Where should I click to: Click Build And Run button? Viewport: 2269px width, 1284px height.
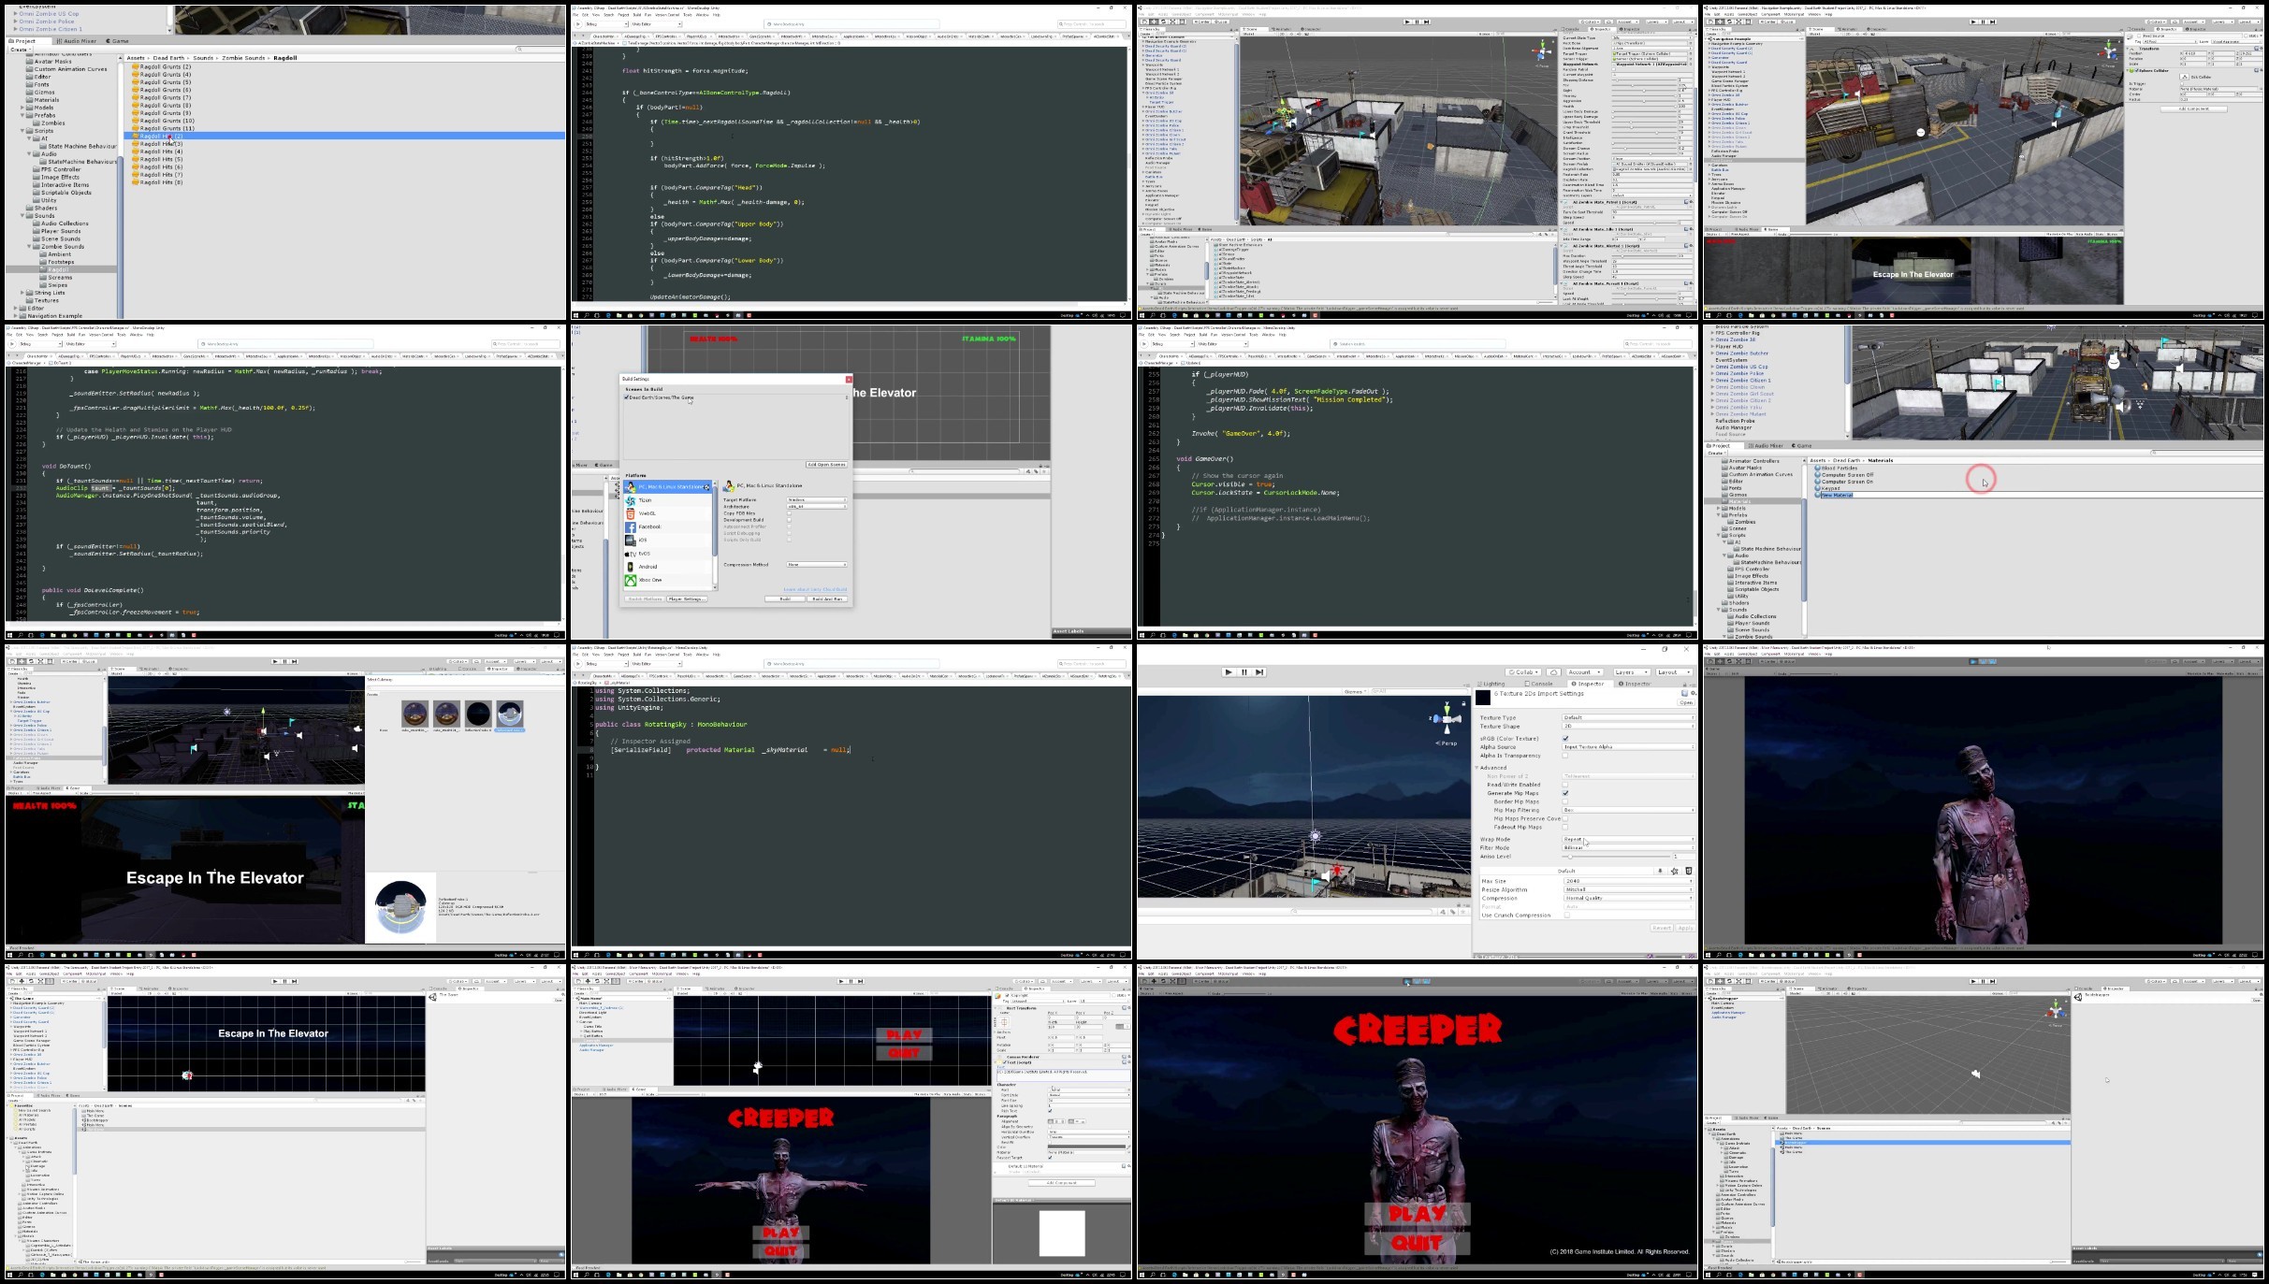[827, 599]
